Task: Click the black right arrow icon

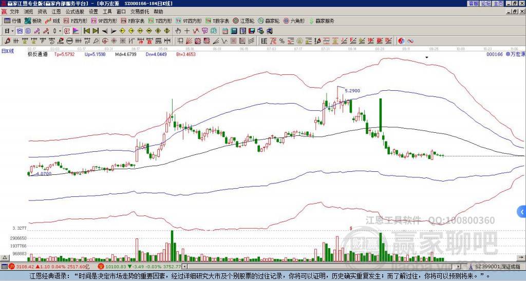Action: (x=114, y=31)
